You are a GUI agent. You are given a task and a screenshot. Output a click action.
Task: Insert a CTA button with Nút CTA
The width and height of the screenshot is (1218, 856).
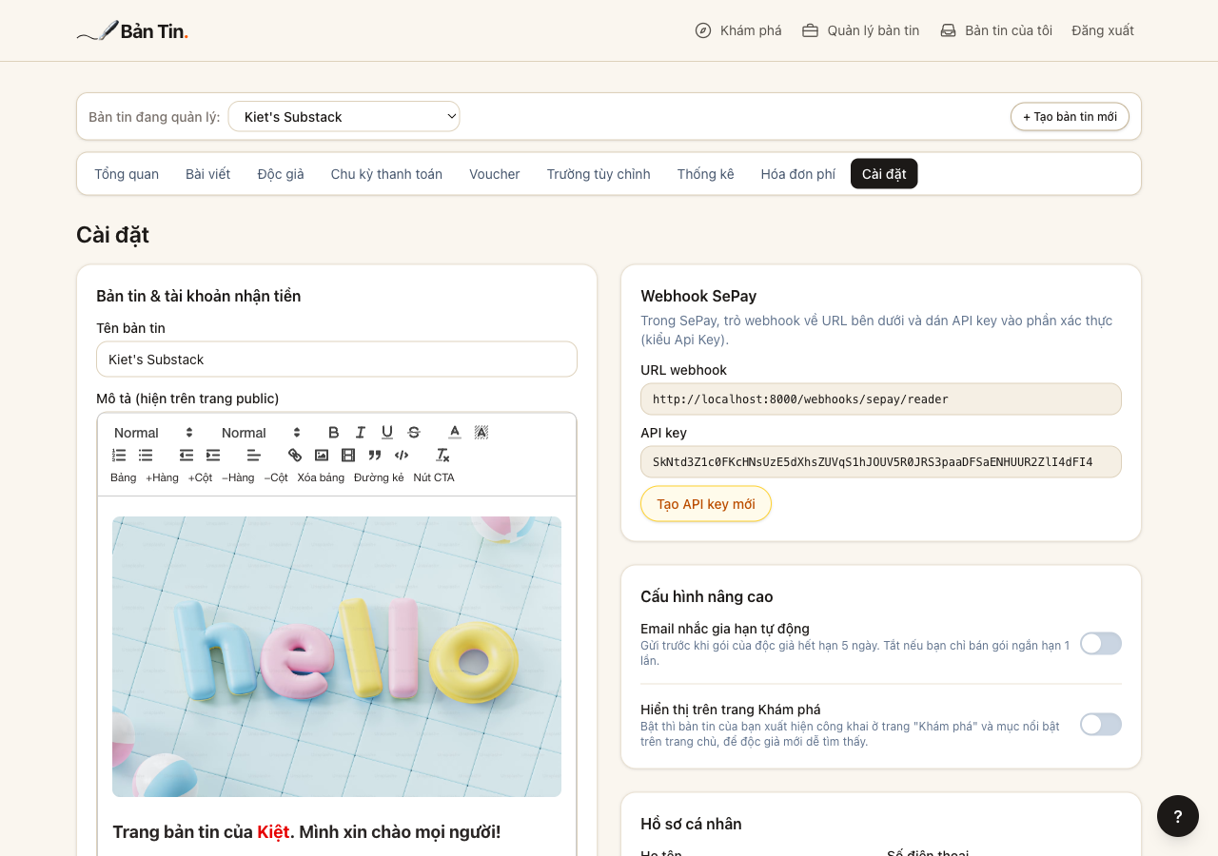434,477
